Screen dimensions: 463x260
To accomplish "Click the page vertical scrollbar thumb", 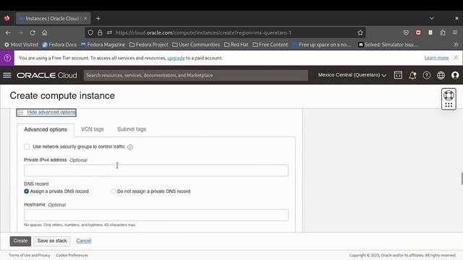I will tap(462, 178).
